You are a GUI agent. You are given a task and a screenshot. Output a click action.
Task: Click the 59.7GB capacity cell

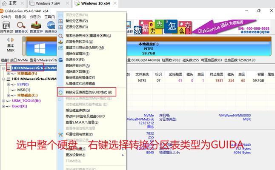click(258, 81)
